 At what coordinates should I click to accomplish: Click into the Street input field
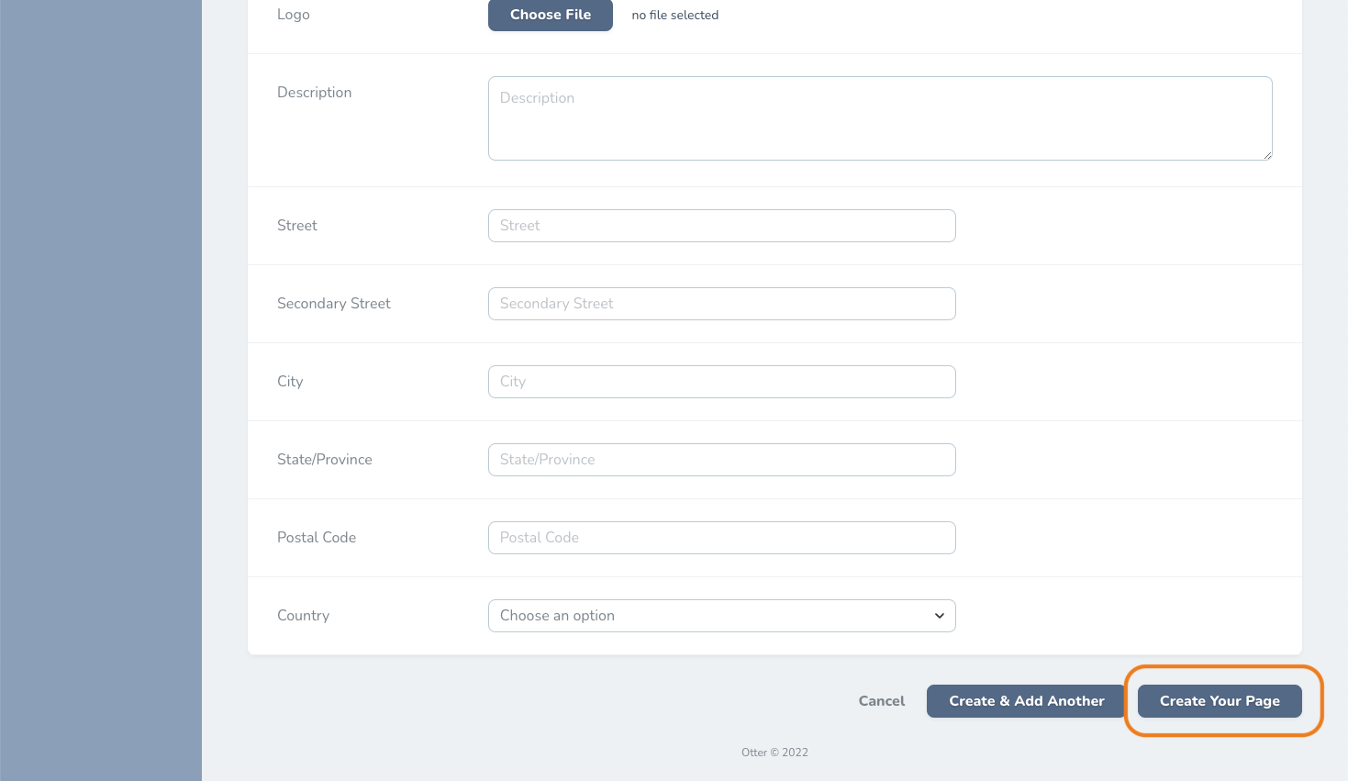(721, 226)
